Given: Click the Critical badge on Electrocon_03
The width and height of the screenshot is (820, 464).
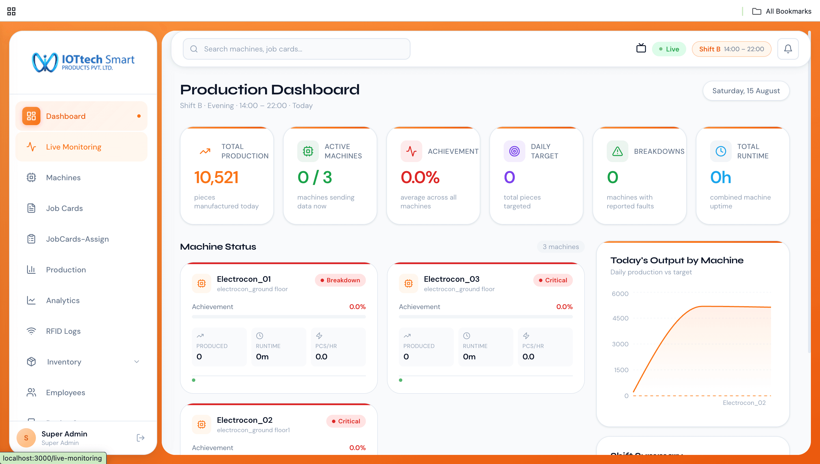Looking at the screenshot, I should 553,280.
